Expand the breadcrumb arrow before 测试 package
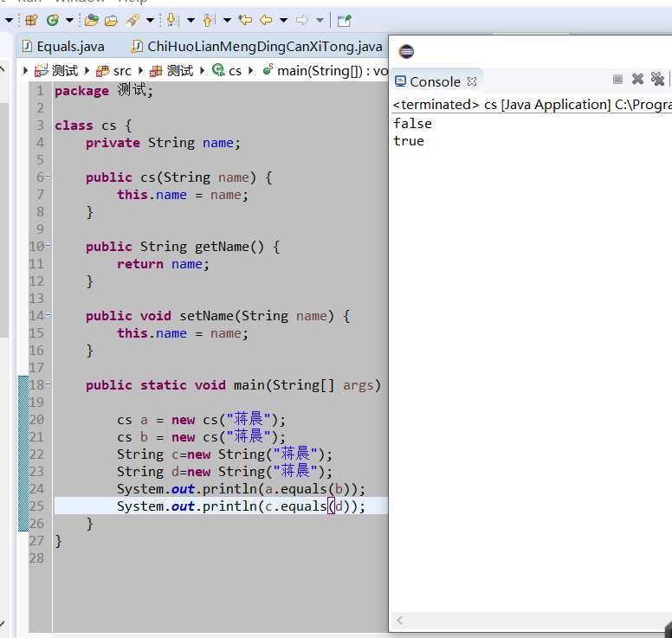The width and height of the screenshot is (672, 638). (140, 70)
